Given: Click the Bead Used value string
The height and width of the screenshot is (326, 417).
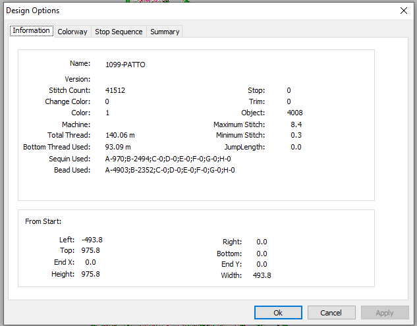Looking at the screenshot, I should pos(170,170).
